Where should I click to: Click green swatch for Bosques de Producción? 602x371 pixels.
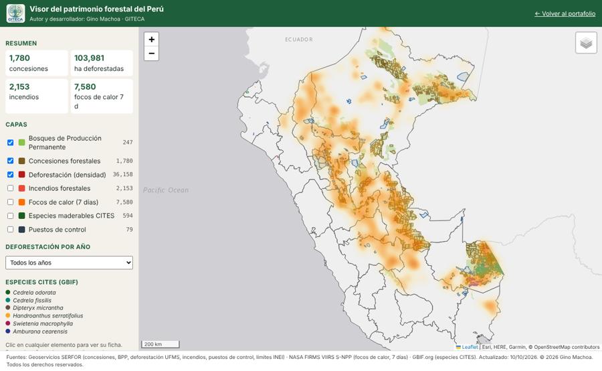(22, 143)
